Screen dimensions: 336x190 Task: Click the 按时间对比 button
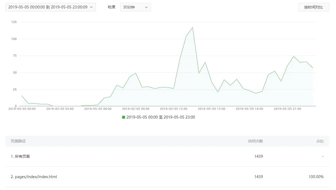click(313, 7)
